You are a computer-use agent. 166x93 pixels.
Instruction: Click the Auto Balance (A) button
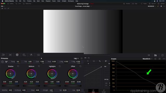click(x=2, y=62)
